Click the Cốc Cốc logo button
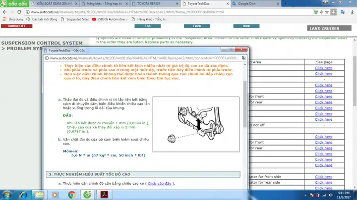 pyautogui.click(x=14, y=3)
